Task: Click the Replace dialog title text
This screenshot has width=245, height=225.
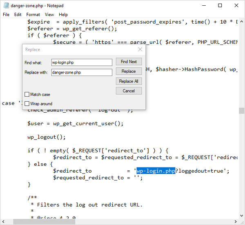Action: pyautogui.click(x=33, y=49)
